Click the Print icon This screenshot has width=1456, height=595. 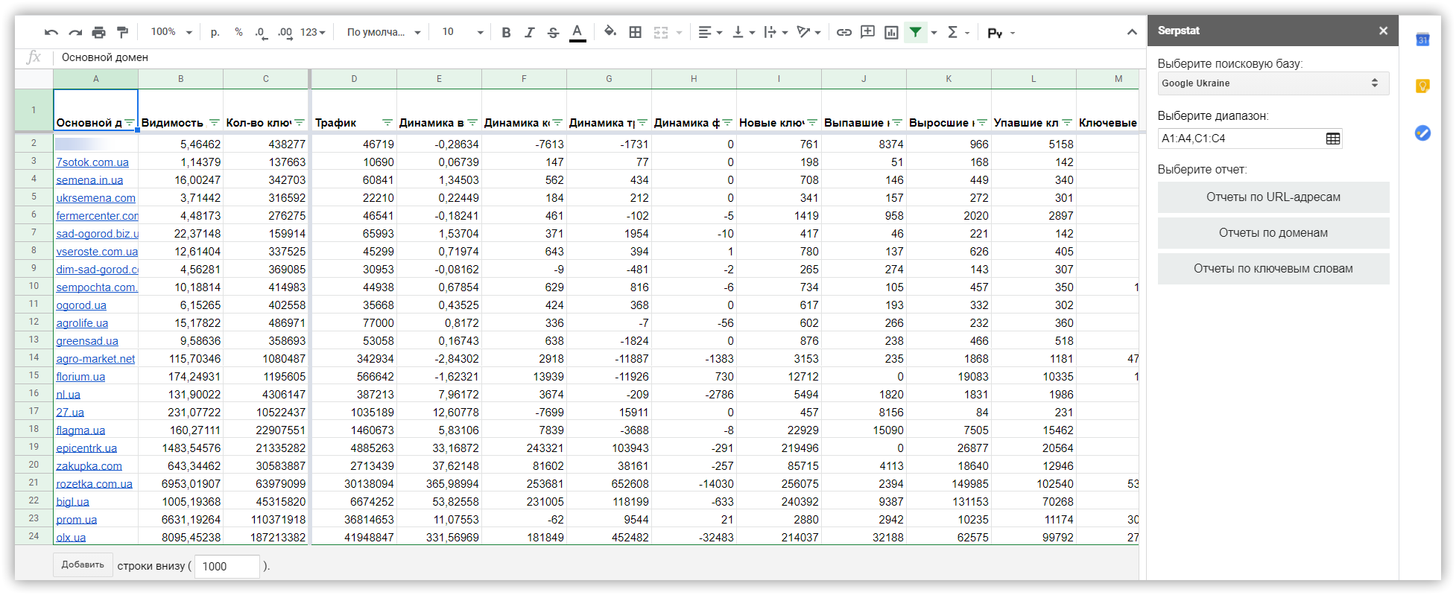click(x=98, y=32)
